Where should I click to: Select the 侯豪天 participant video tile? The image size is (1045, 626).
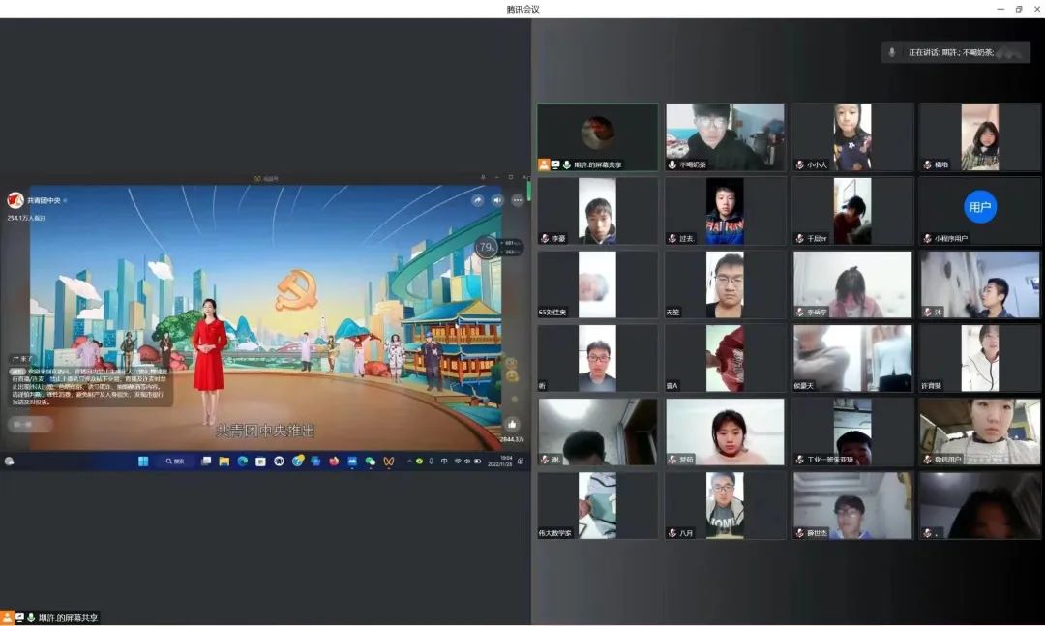click(852, 358)
